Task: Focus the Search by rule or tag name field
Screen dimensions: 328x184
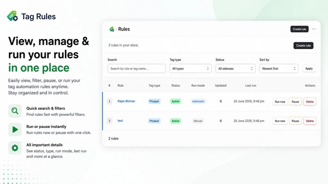Action: (137, 68)
